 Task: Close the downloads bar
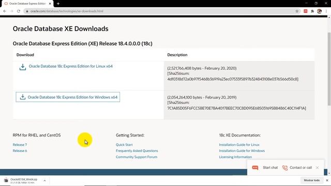point(327,180)
